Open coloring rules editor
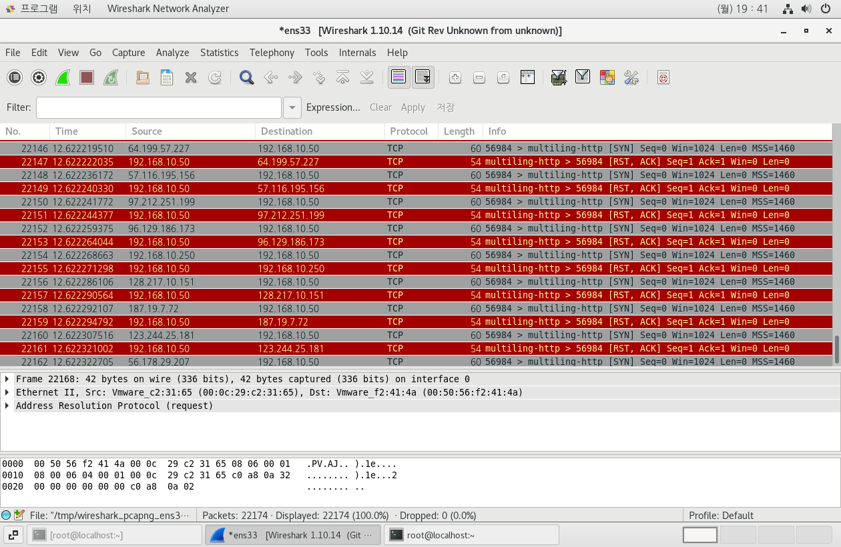This screenshot has width=841, height=547. 607,77
